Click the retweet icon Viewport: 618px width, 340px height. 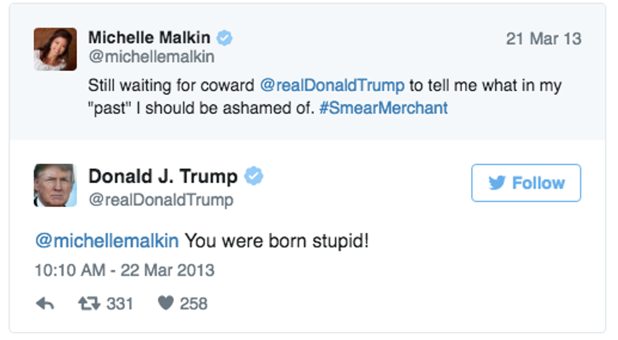[89, 304]
